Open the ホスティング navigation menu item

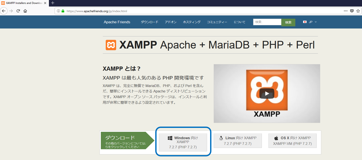click(x=192, y=22)
